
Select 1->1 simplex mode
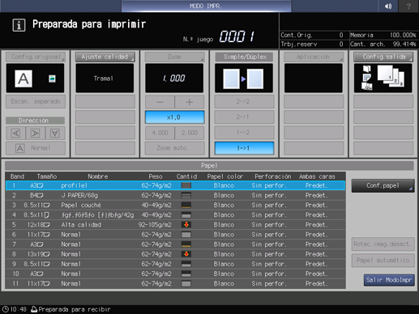[x=244, y=148]
